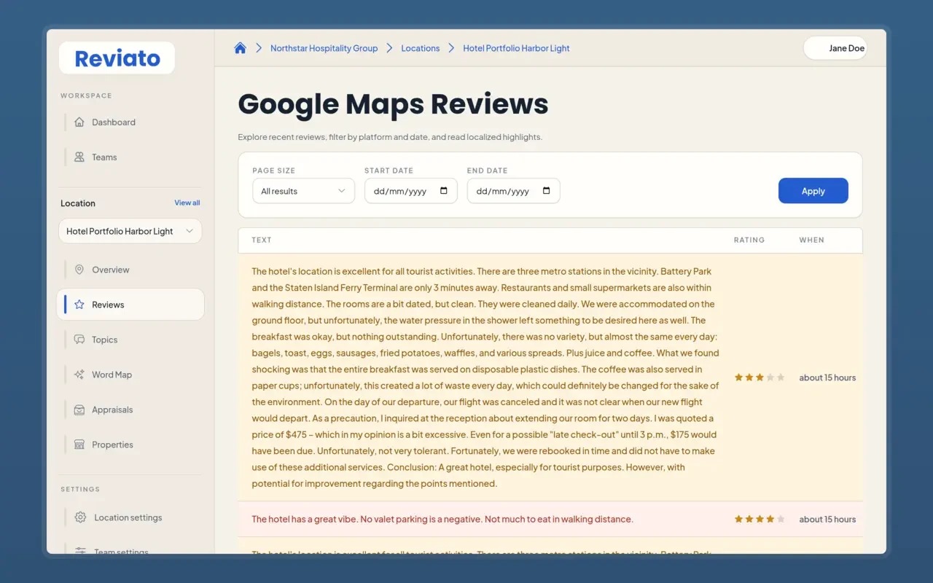Select the Topics menu item

pyautogui.click(x=130, y=340)
